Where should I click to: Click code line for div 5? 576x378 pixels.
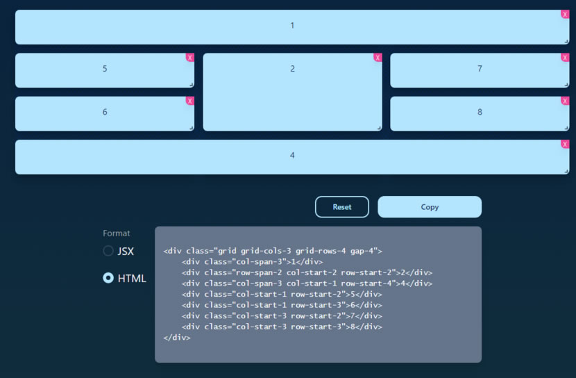pyautogui.click(x=282, y=294)
